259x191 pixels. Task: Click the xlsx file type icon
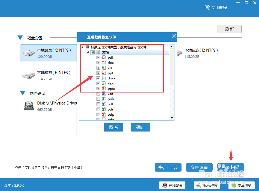(104, 83)
